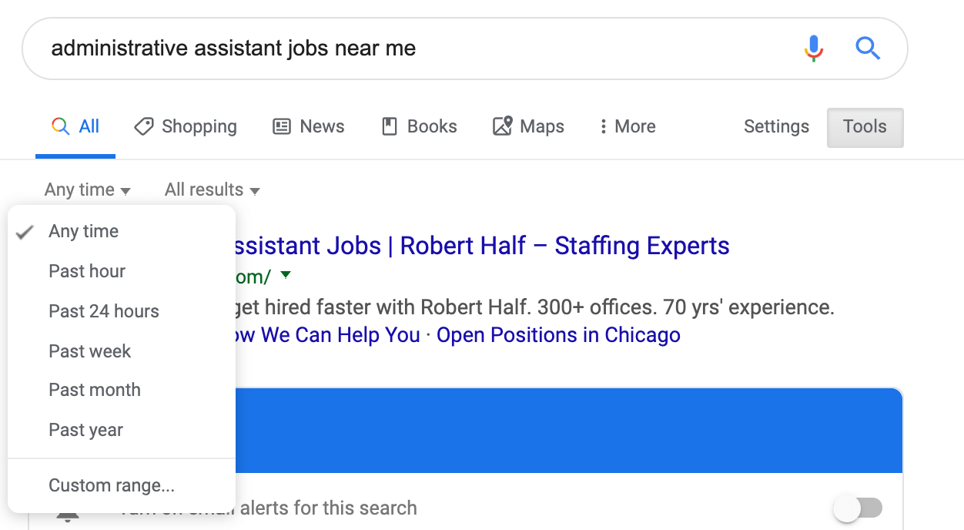The image size is (964, 530).
Task: Expand the Any time dropdown
Action: pos(87,190)
